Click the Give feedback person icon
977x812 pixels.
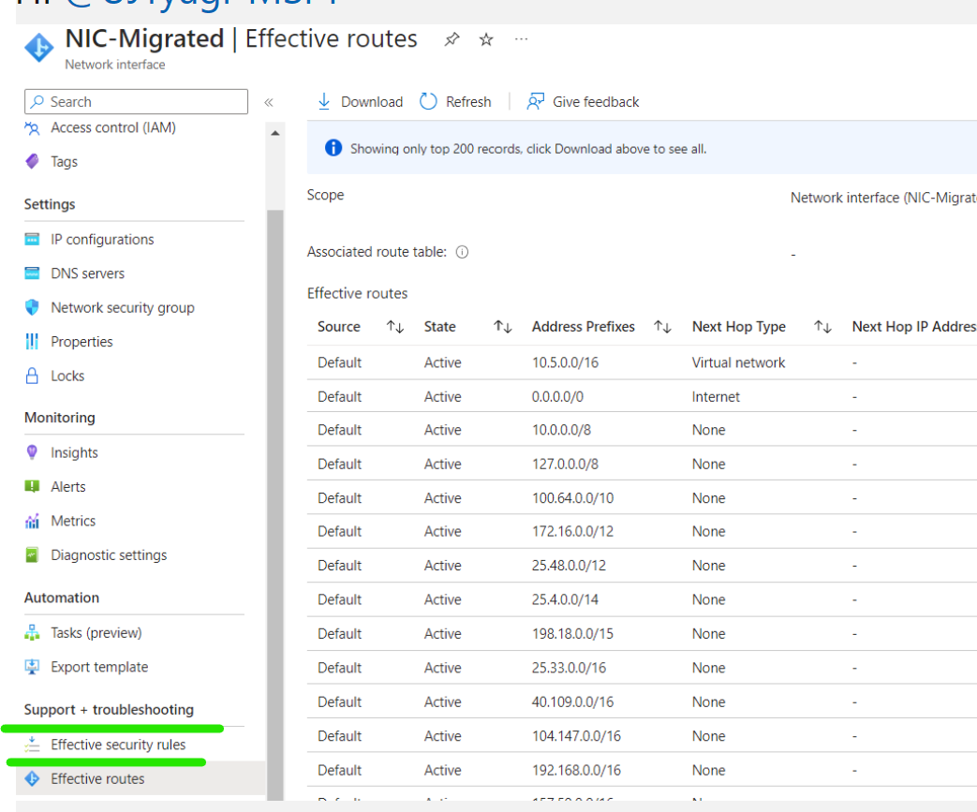(535, 101)
